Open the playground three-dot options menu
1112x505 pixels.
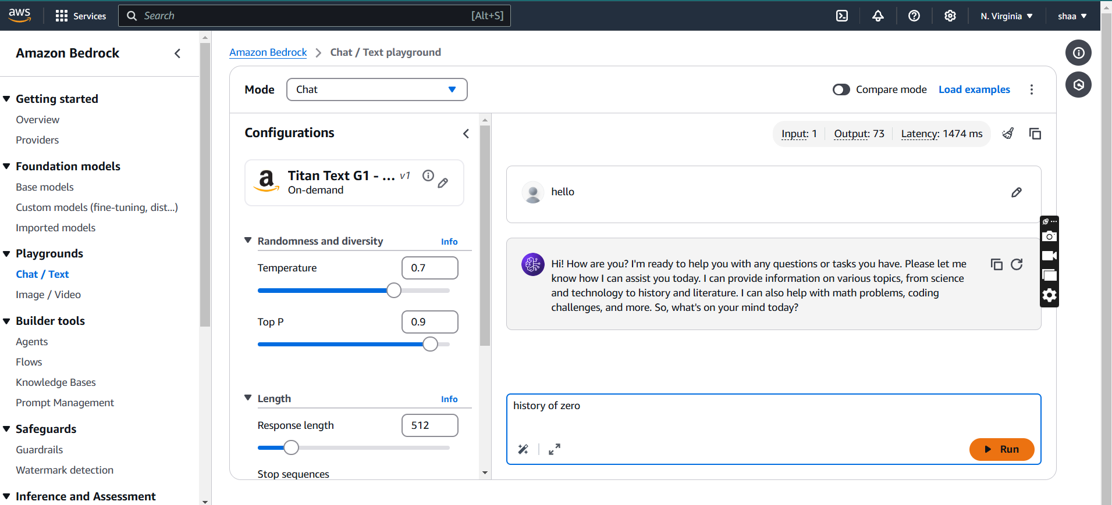(1032, 89)
